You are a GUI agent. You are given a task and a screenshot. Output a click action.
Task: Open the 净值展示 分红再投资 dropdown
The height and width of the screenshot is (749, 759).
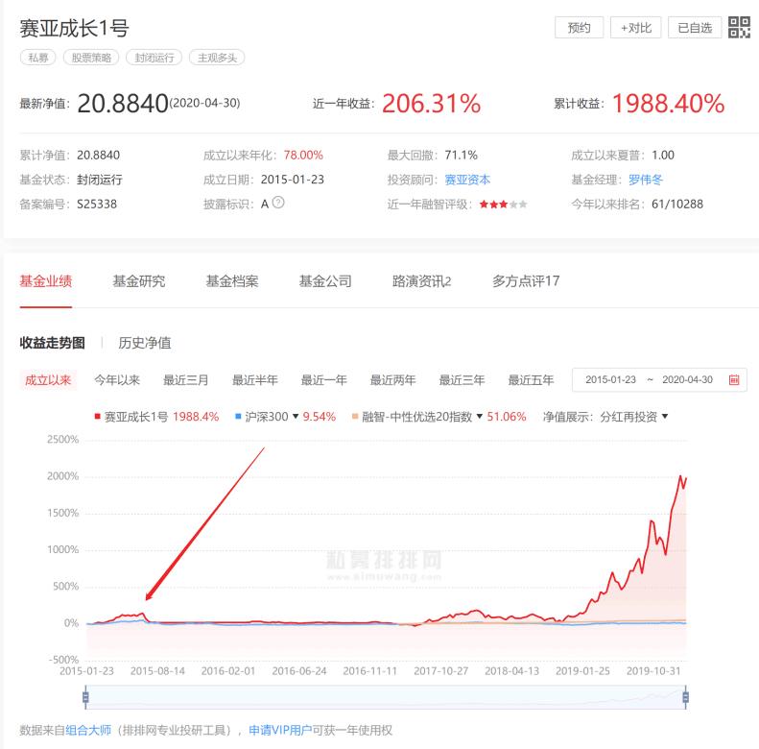[633, 417]
